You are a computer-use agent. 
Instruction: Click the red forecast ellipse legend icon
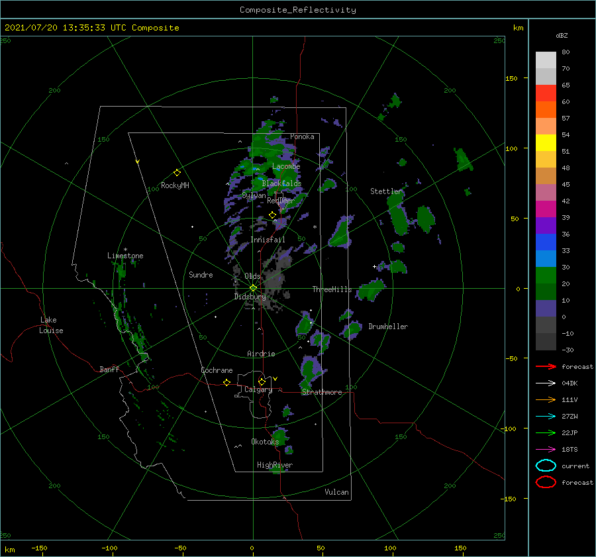click(546, 482)
